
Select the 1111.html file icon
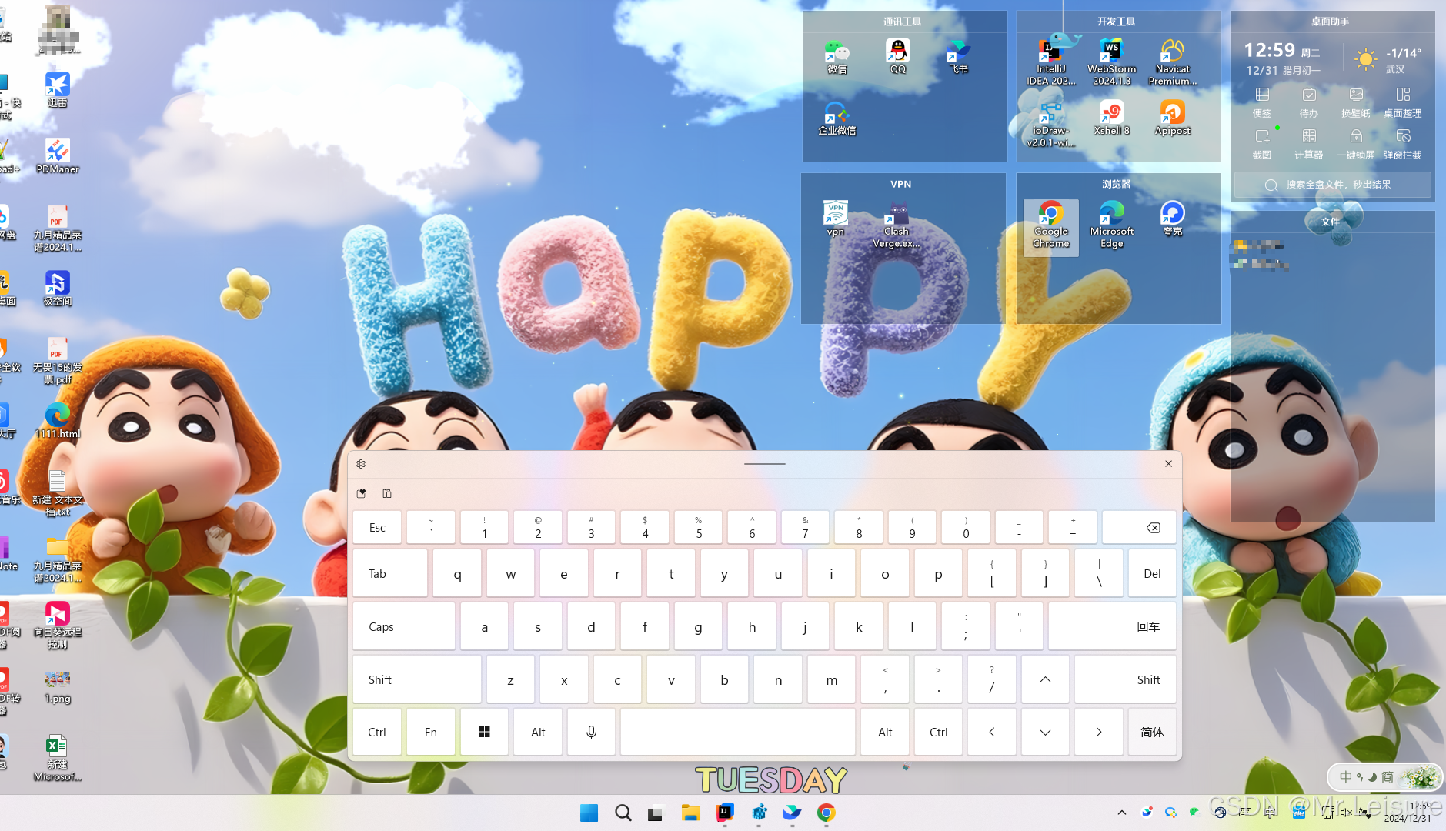tap(58, 420)
